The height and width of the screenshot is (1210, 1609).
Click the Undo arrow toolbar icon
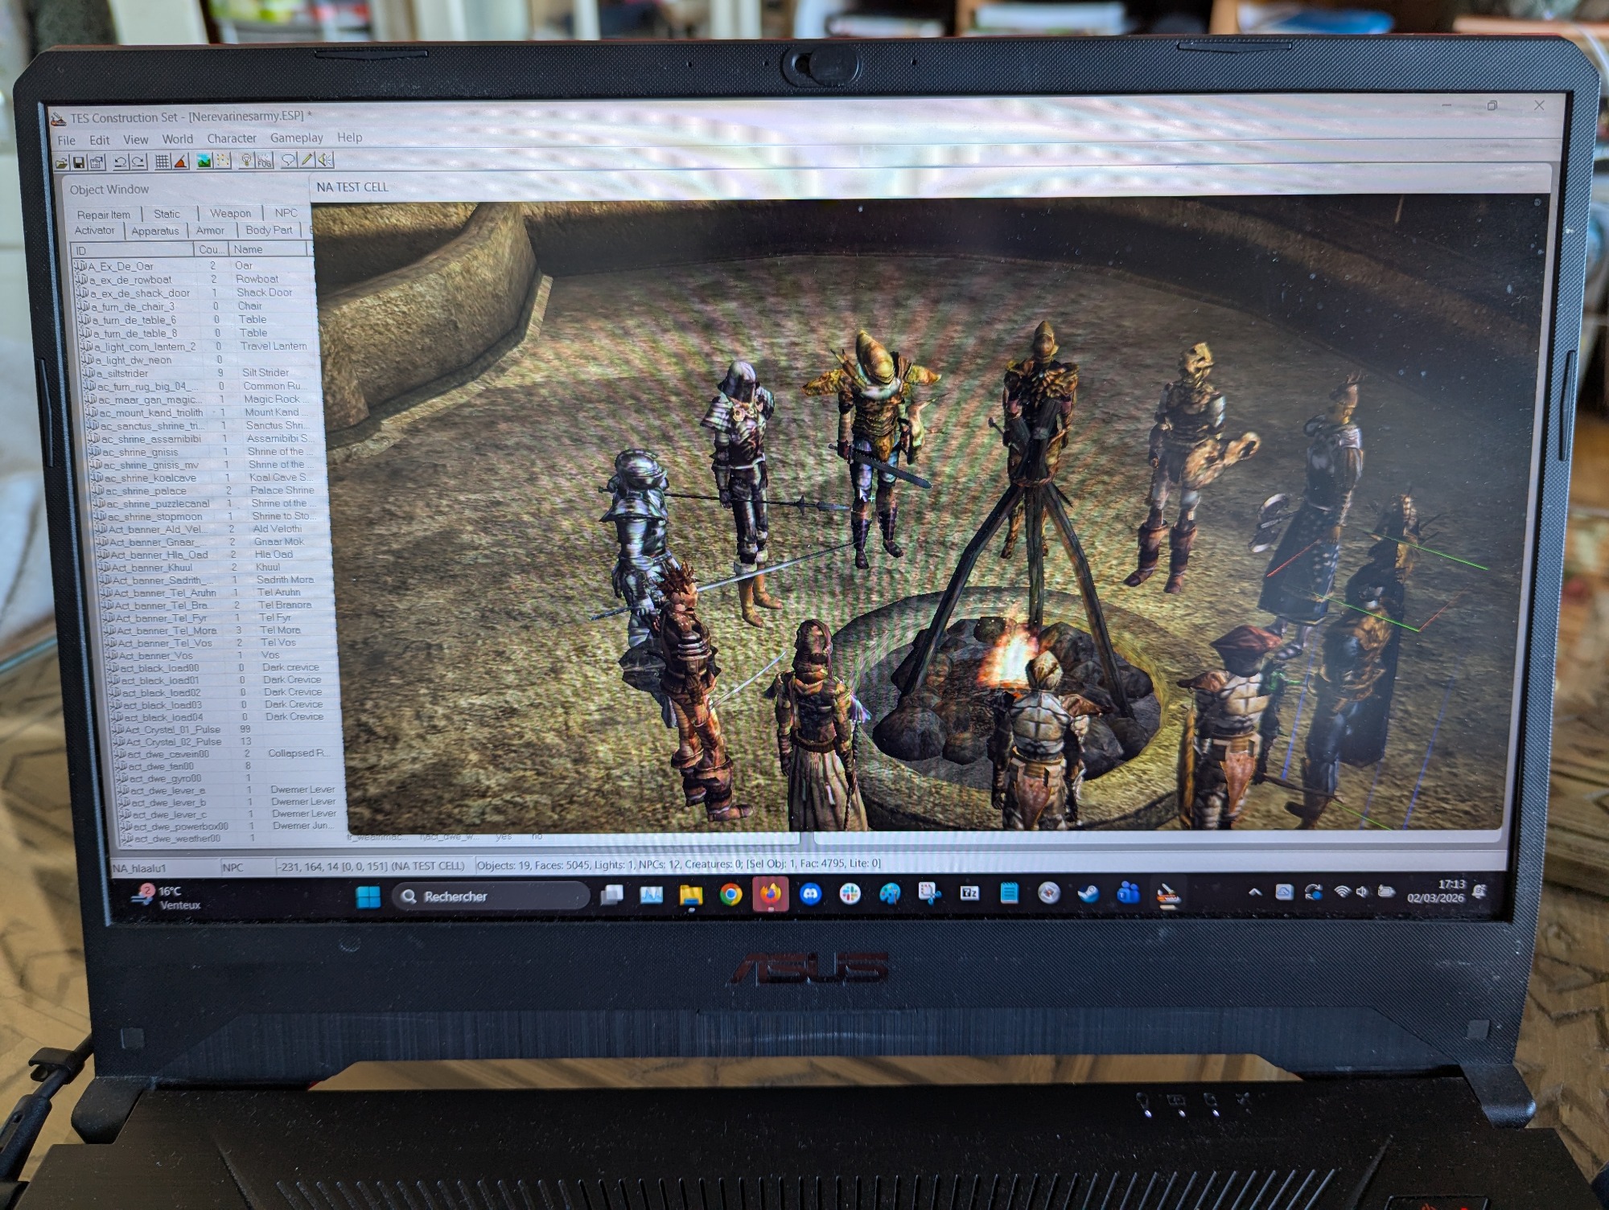(x=120, y=162)
